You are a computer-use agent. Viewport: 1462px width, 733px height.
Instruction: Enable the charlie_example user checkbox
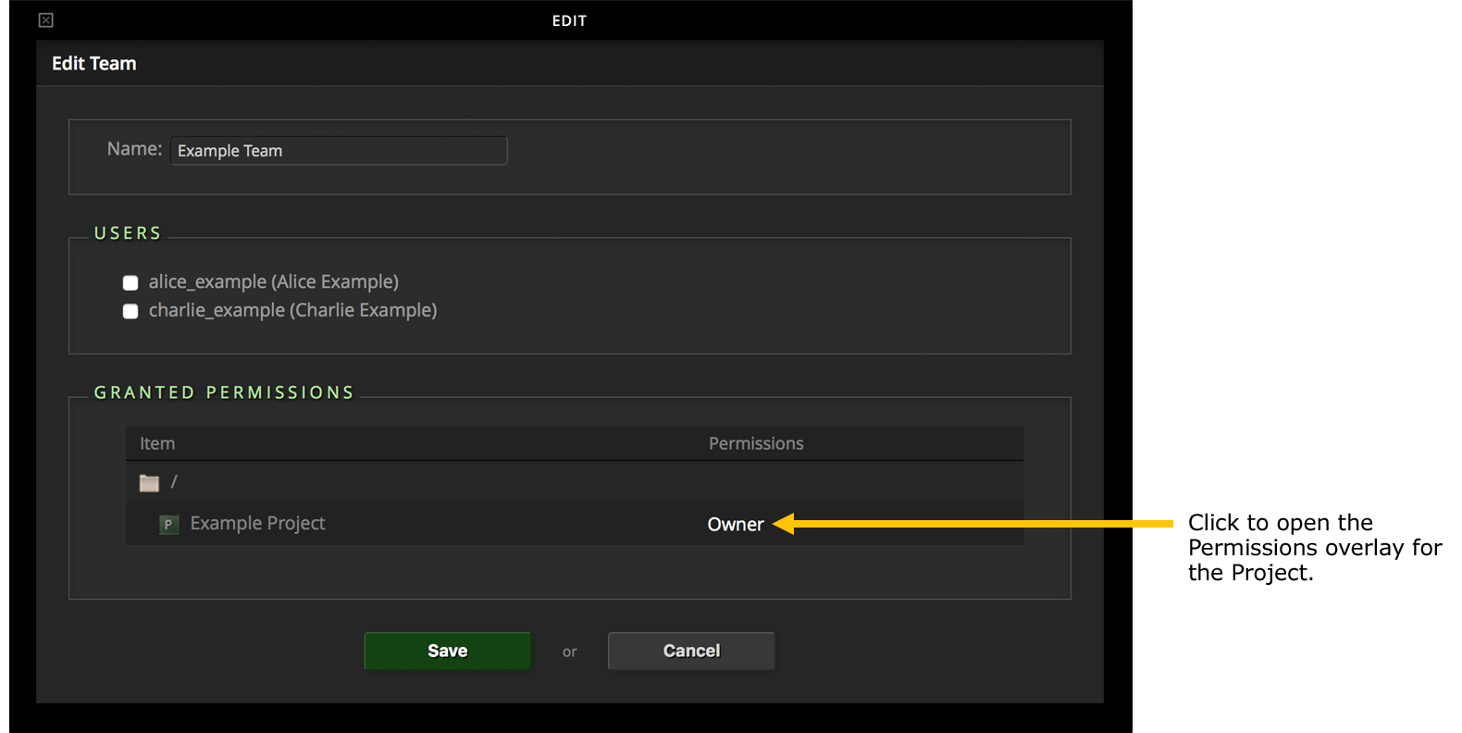pos(130,312)
